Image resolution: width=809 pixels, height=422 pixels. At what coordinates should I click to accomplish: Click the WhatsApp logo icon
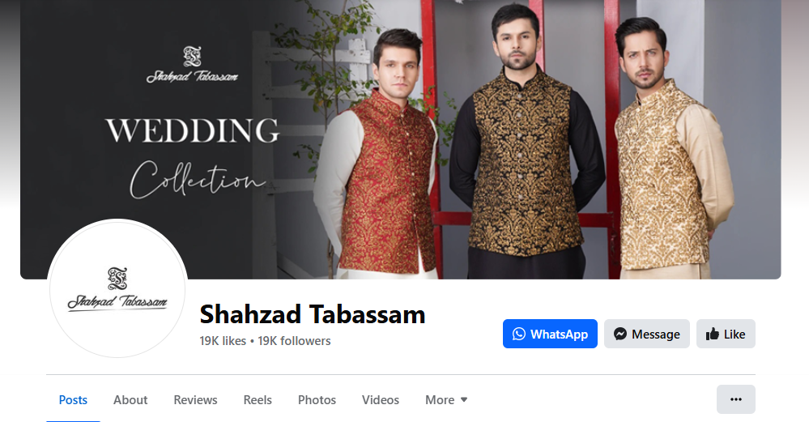click(x=519, y=334)
